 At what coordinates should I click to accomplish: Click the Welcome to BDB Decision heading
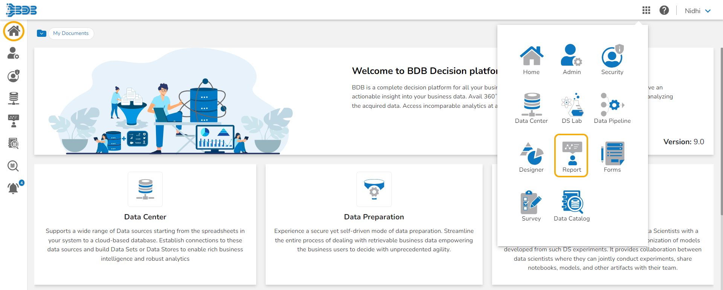pyautogui.click(x=425, y=71)
